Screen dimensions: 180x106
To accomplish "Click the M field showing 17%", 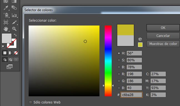I will pos(158,81).
